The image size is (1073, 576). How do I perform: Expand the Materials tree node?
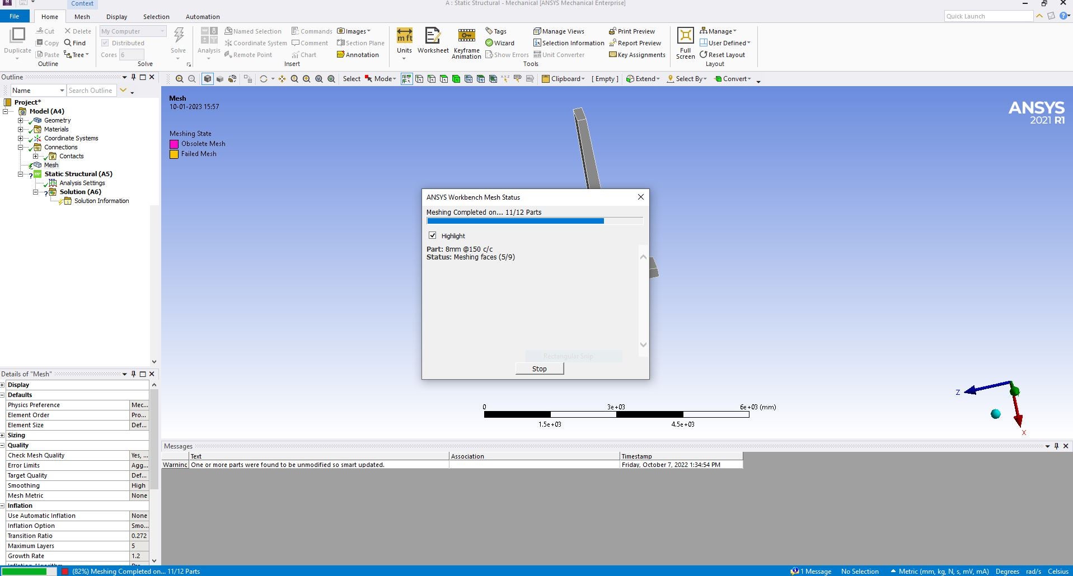pyautogui.click(x=21, y=129)
